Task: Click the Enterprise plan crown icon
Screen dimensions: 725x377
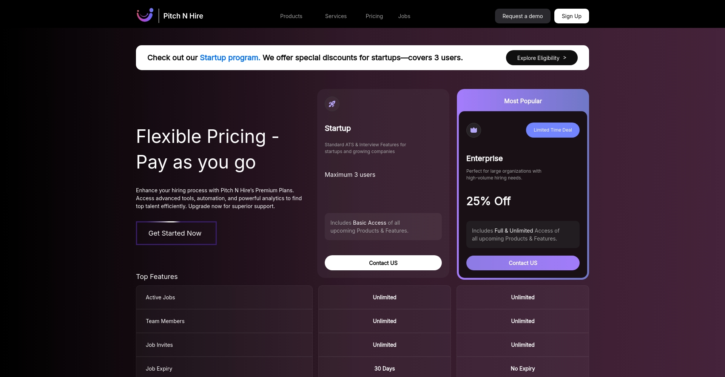Action: coord(474,130)
